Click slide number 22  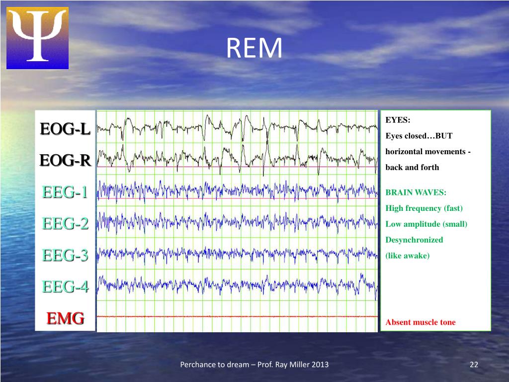[474, 365]
